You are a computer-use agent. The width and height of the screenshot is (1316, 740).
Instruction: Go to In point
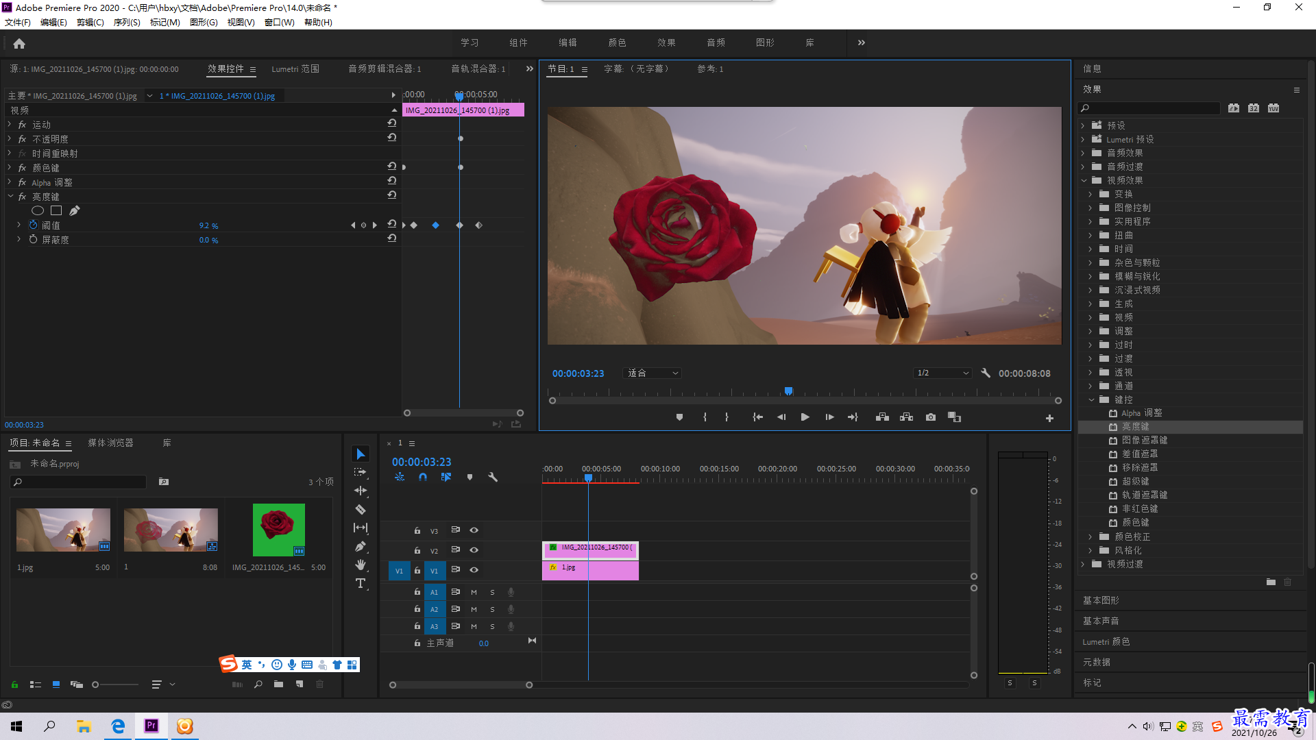[x=757, y=417]
